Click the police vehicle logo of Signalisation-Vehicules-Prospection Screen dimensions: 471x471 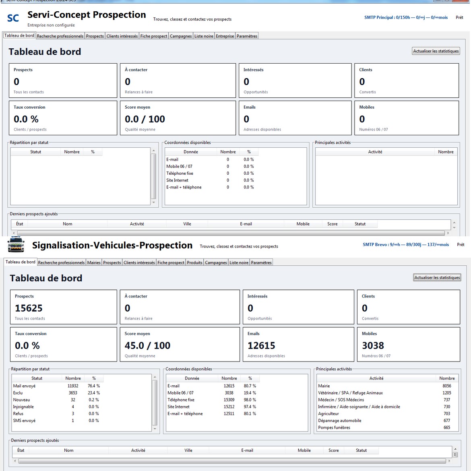tap(16, 244)
